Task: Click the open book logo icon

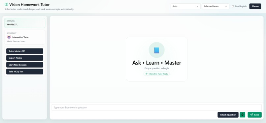Action: click(7, 5)
